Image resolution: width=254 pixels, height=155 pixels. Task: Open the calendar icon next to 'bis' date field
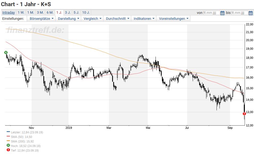(251, 13)
